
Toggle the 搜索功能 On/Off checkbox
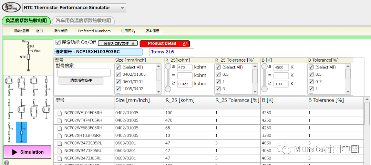point(58,42)
